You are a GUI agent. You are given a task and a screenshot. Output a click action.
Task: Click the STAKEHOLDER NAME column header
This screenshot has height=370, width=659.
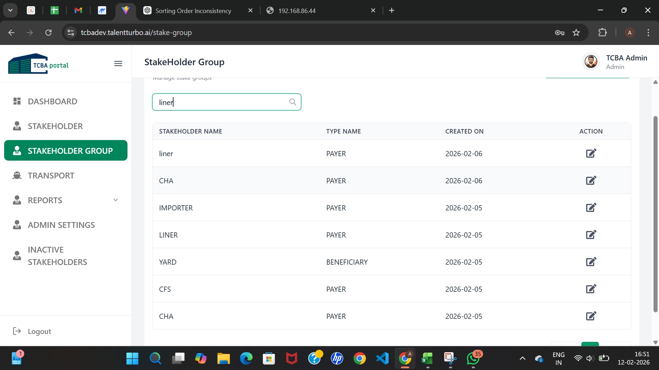coord(191,131)
